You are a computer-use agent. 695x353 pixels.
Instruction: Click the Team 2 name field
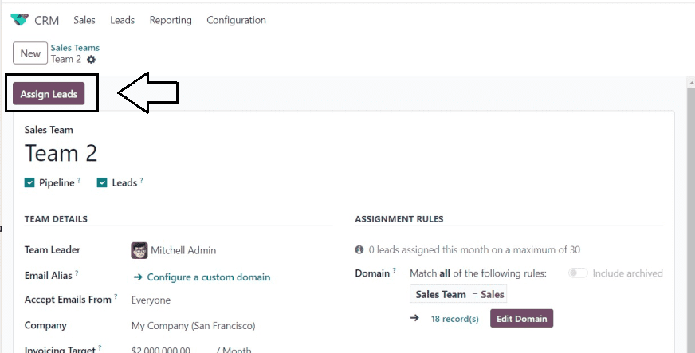[x=61, y=153]
